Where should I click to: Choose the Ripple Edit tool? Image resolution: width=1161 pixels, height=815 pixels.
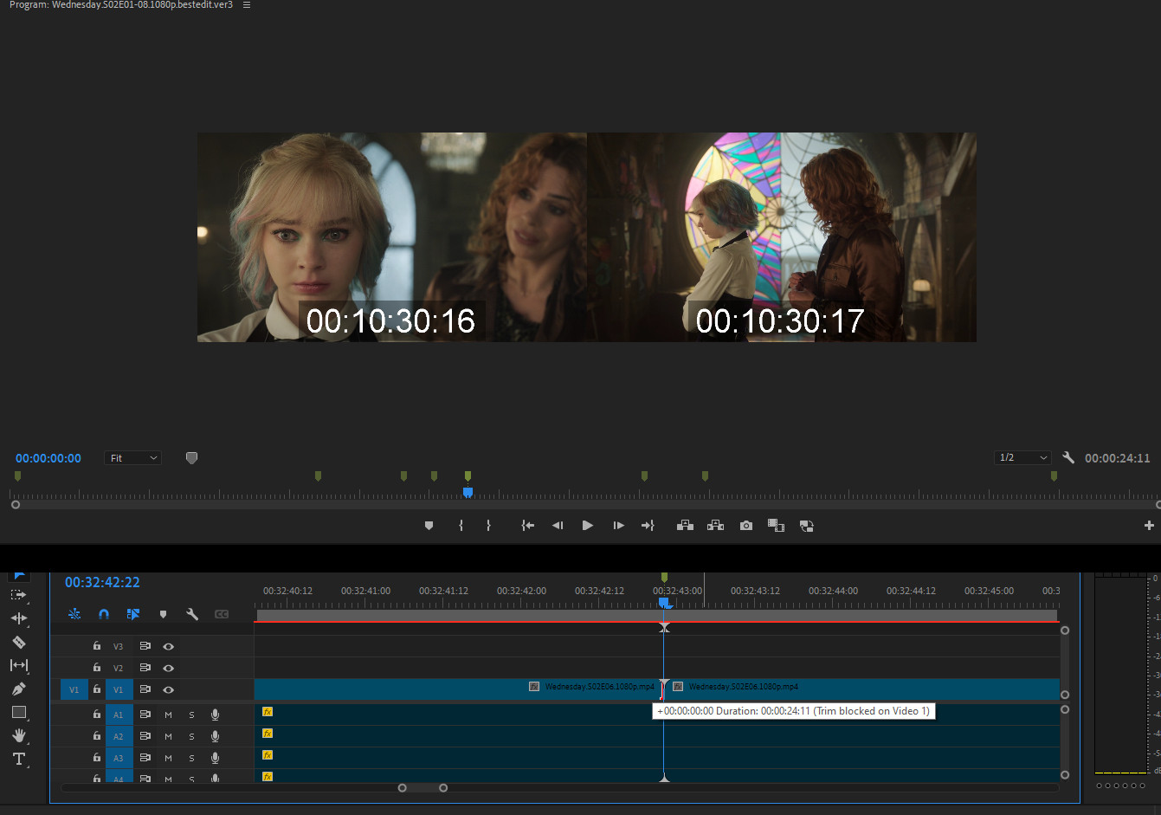(18, 618)
